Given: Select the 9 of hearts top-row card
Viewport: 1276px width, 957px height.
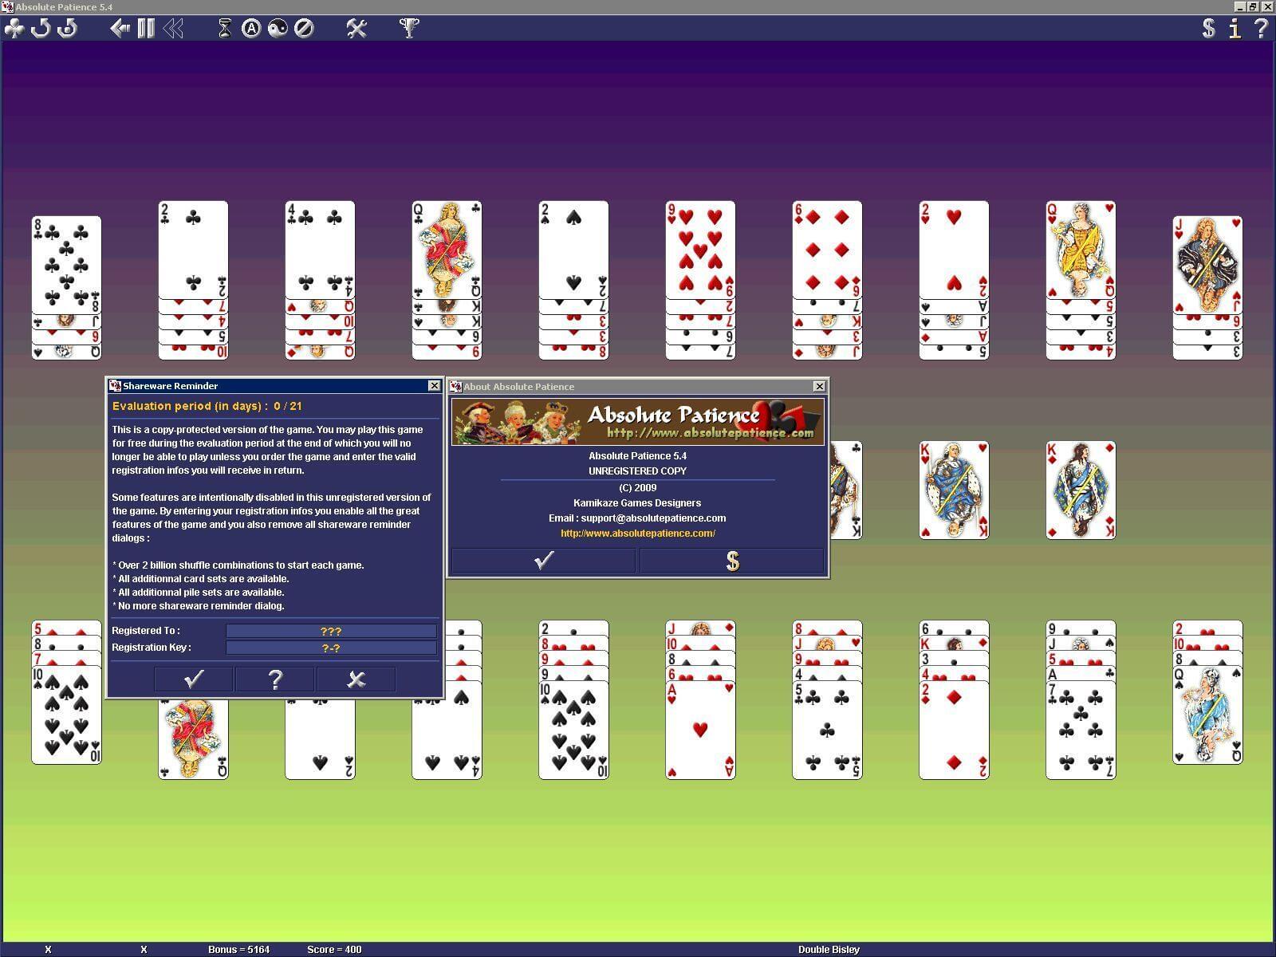Looking at the screenshot, I should coord(700,250).
